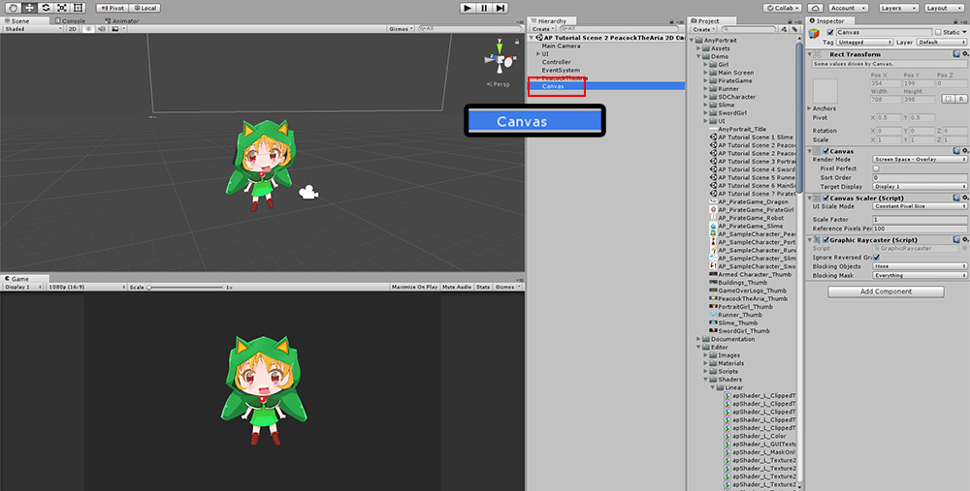Open Project Create dropdown
Screen dimensions: 970x491
[702, 28]
